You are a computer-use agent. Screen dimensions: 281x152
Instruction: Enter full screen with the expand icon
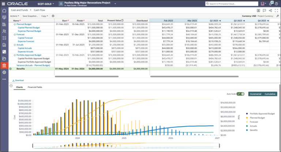(276, 11)
